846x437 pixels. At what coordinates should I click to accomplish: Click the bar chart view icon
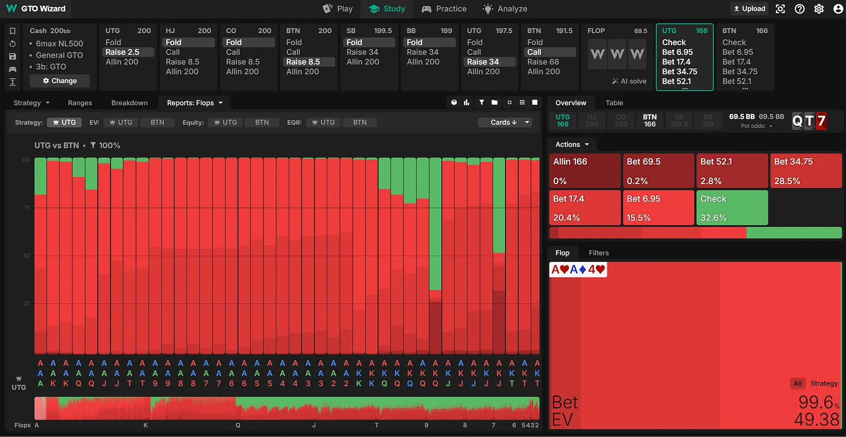pyautogui.click(x=466, y=103)
